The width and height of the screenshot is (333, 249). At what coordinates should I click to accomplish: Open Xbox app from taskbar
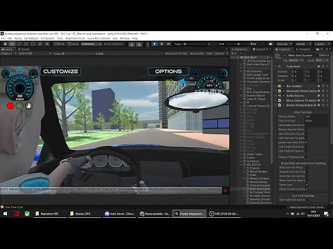[27, 214]
